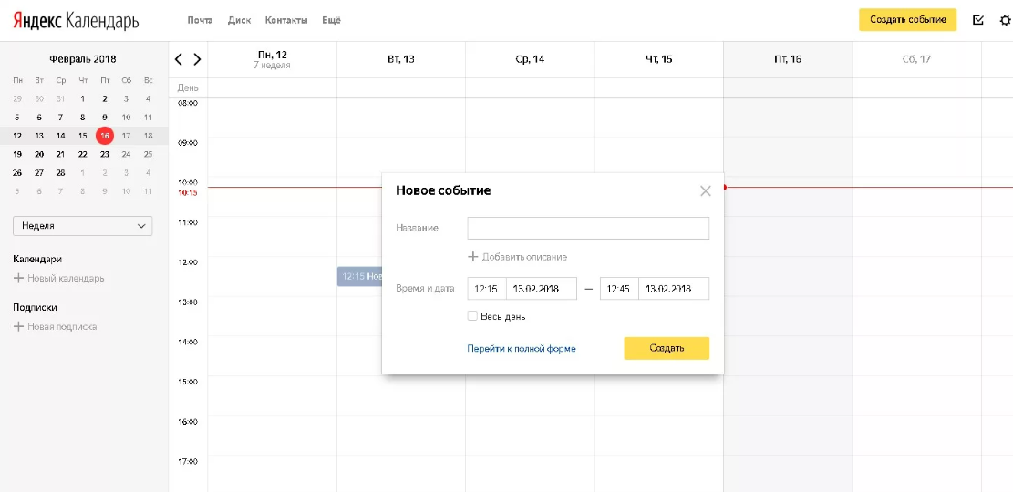Viewport: 1013px width, 492px height.
Task: Select 28 in the mini calendar
Action: tap(61, 173)
